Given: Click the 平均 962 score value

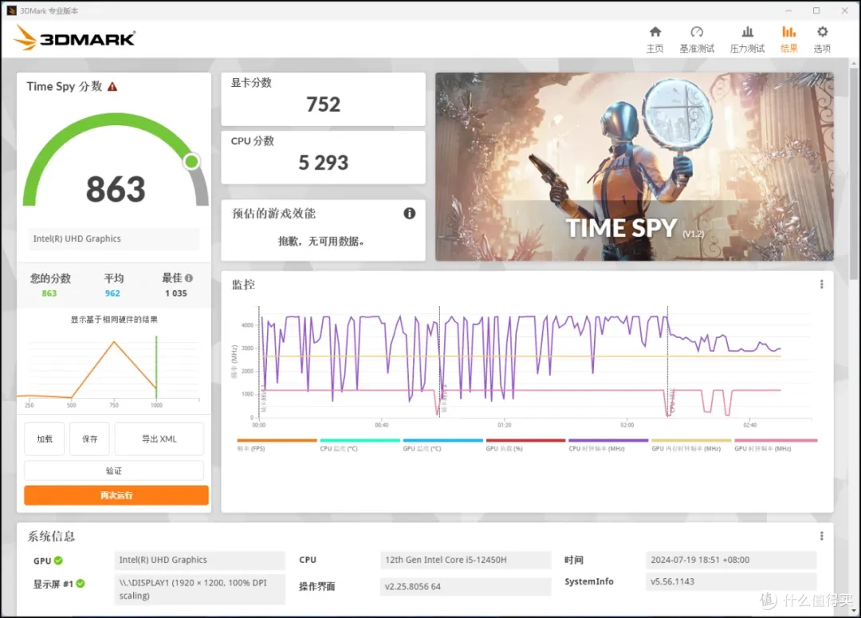Looking at the screenshot, I should pyautogui.click(x=112, y=293).
